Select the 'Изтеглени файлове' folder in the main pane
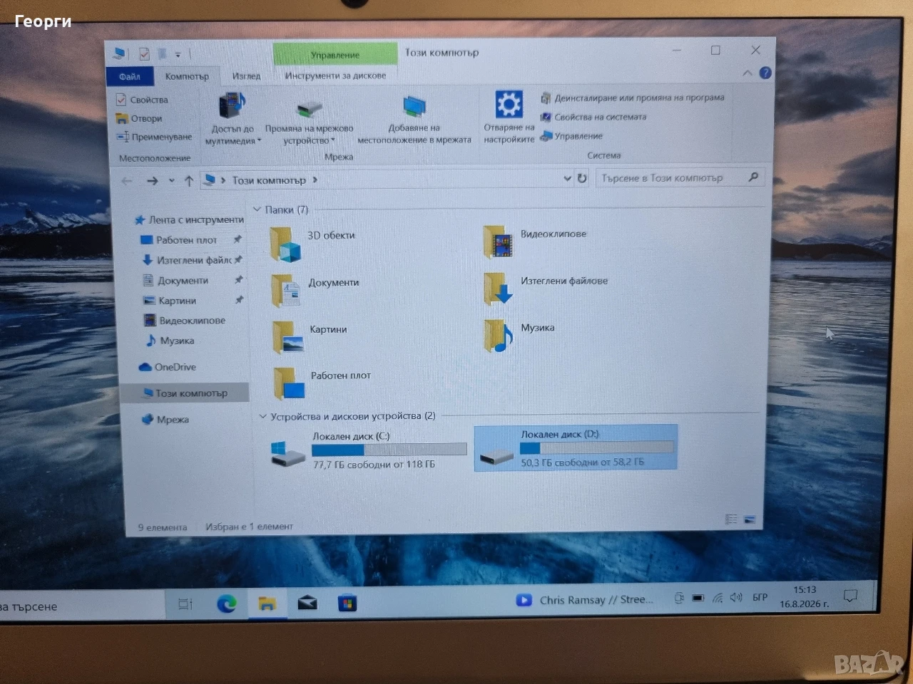The height and width of the screenshot is (684, 913). (498, 289)
